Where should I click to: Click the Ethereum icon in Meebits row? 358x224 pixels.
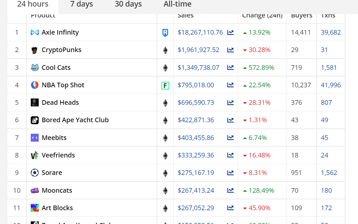(165, 138)
